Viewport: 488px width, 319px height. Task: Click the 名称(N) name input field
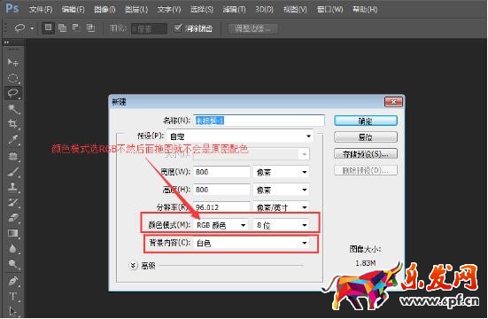pos(259,121)
